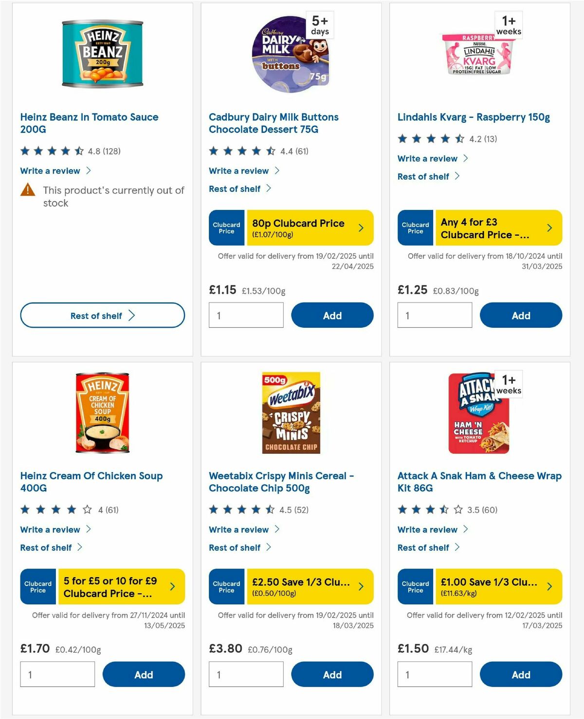Click the Clubcard Price badge on the 80p offer
Image resolution: width=584 pixels, height=719 pixels.
(226, 227)
